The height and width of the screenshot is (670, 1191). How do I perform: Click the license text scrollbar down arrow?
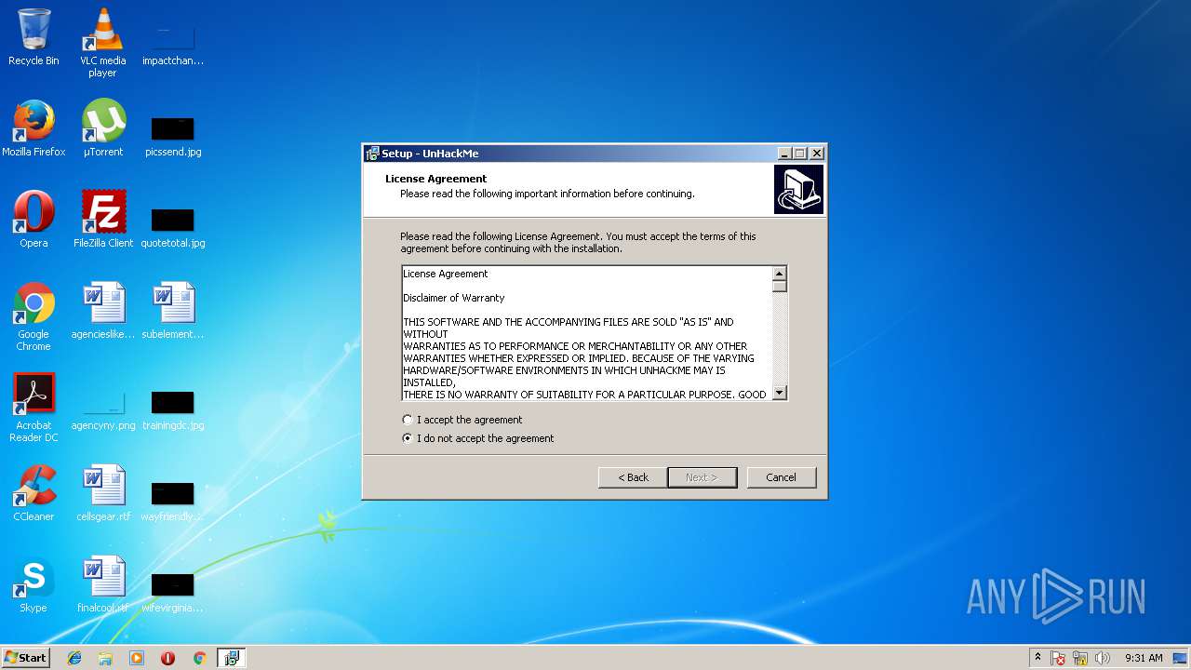780,393
